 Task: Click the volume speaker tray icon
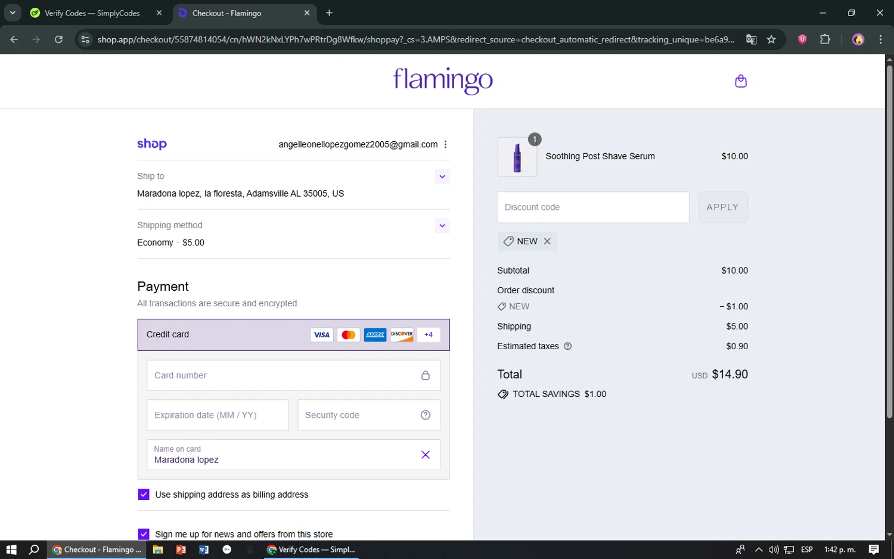[x=774, y=549]
